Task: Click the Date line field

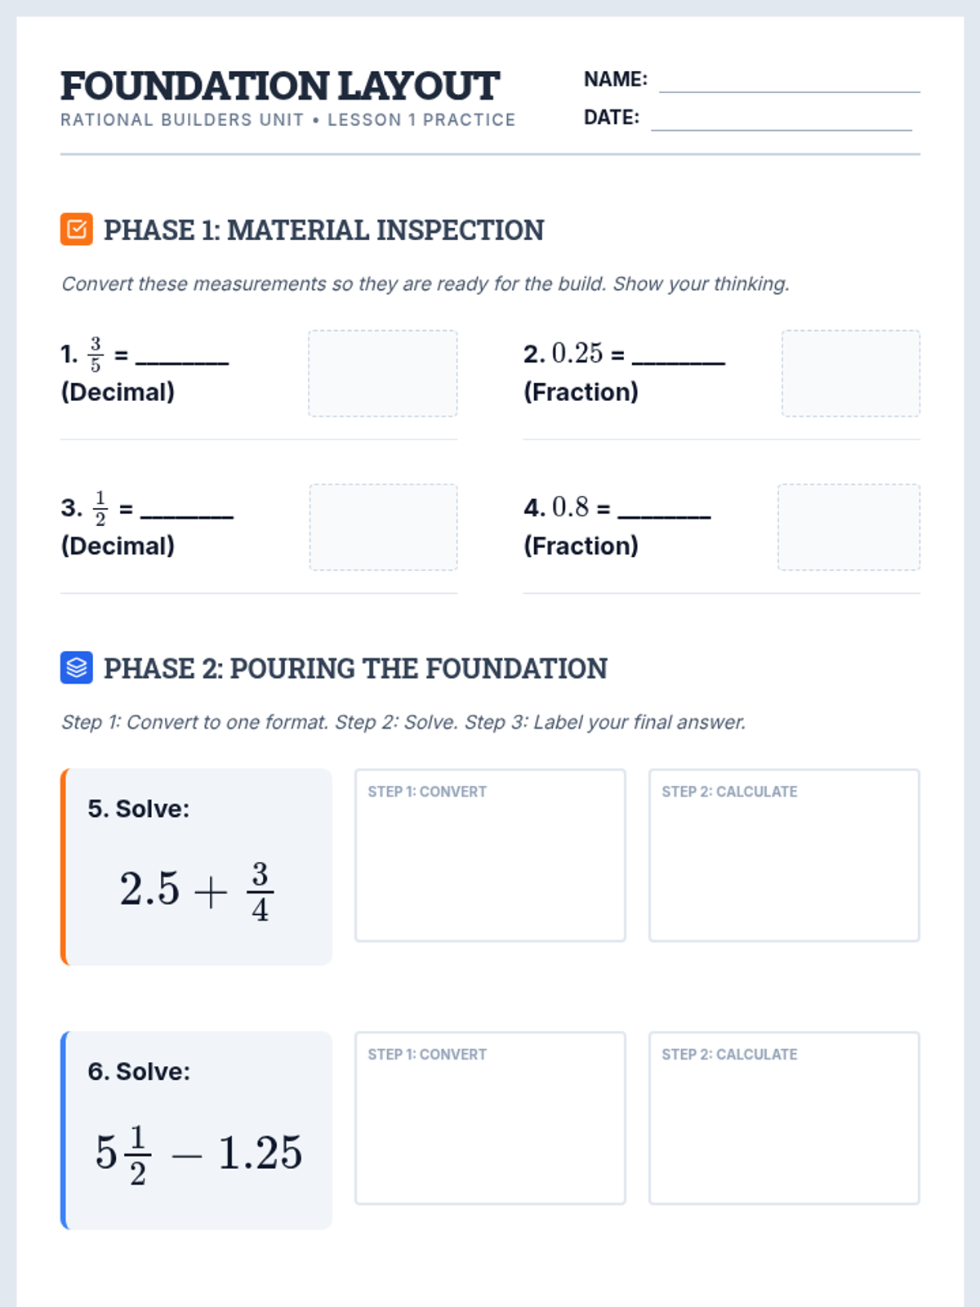Action: pos(781,119)
